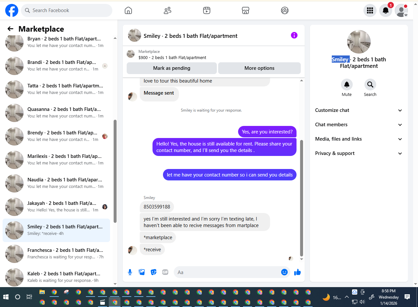This screenshot has width=418, height=307.
Task: Open the nine-dot apps menu
Action: point(370,10)
